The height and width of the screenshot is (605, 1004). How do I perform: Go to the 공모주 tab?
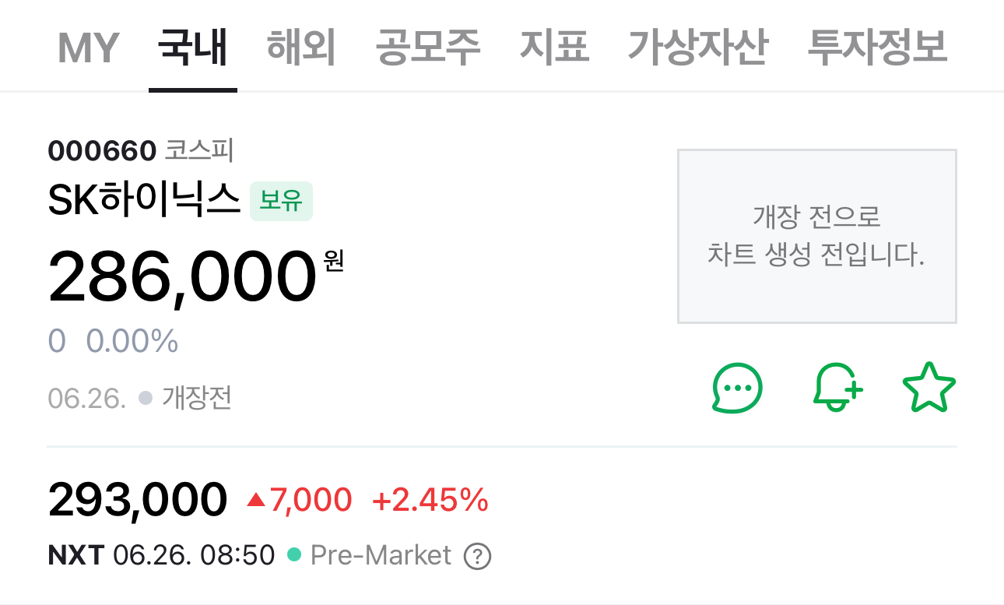[427, 47]
